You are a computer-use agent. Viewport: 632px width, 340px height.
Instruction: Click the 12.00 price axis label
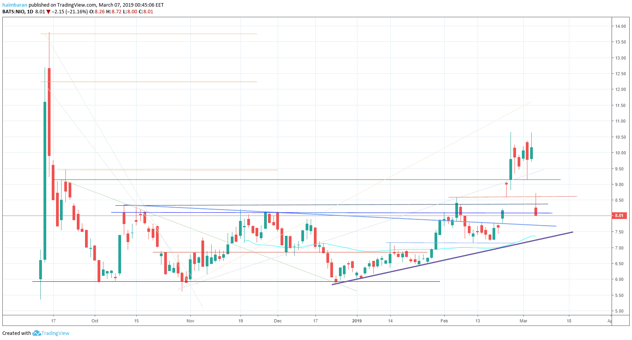coord(620,89)
